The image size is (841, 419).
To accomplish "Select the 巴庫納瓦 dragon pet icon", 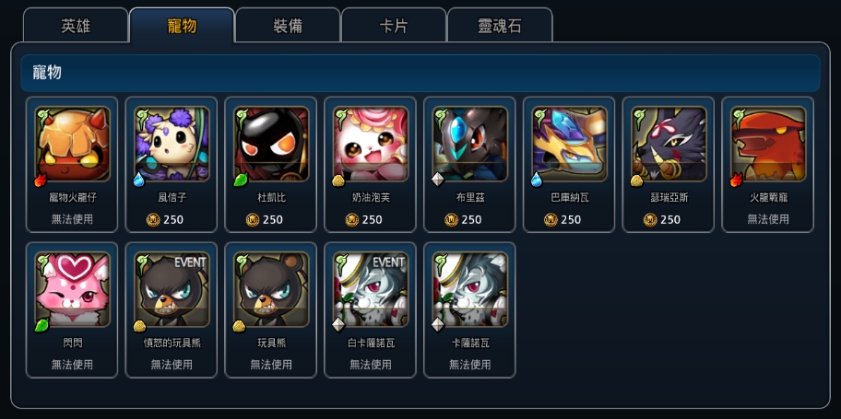I will [x=569, y=144].
